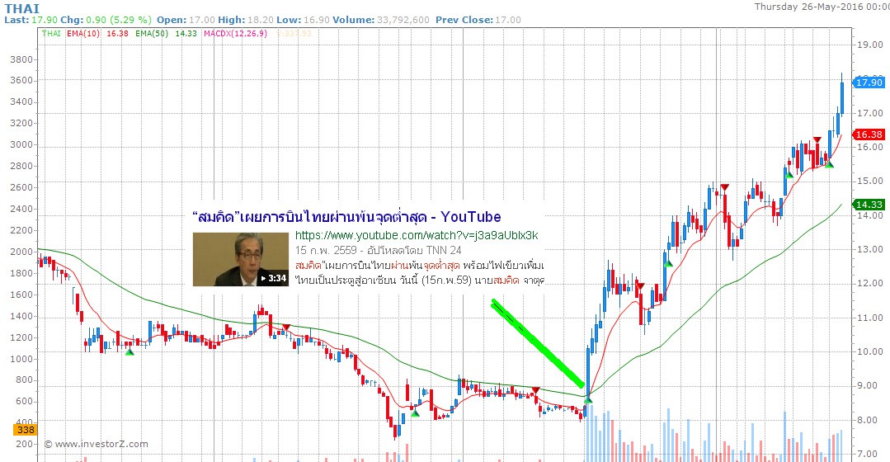Click the orange 338 value tag
This screenshot has height=462, width=890.
26,430
